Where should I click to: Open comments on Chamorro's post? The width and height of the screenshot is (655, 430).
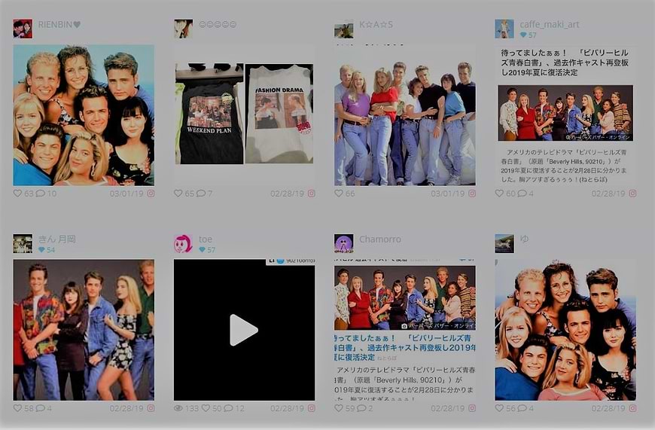361,408
